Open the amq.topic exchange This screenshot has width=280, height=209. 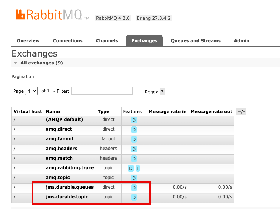coord(58,178)
